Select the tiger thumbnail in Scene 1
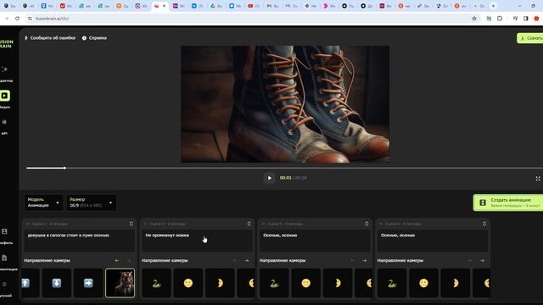The width and height of the screenshot is (543, 305). [x=120, y=283]
